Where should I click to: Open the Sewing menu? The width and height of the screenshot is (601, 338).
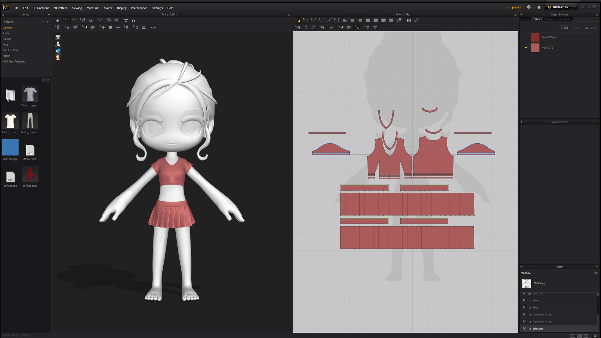(77, 8)
